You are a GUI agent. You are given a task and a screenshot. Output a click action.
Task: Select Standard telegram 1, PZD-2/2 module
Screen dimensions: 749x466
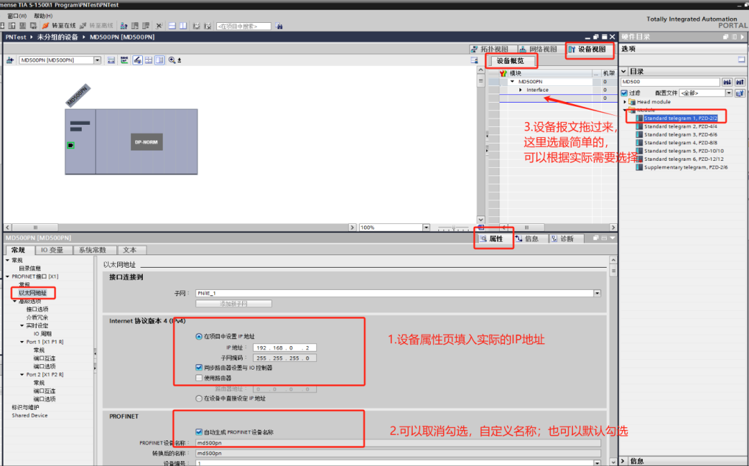tap(680, 118)
